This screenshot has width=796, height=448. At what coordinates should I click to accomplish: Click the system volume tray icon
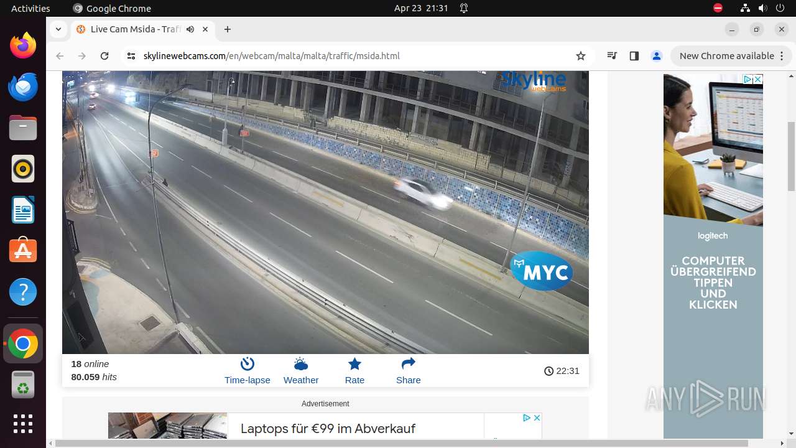(x=763, y=8)
